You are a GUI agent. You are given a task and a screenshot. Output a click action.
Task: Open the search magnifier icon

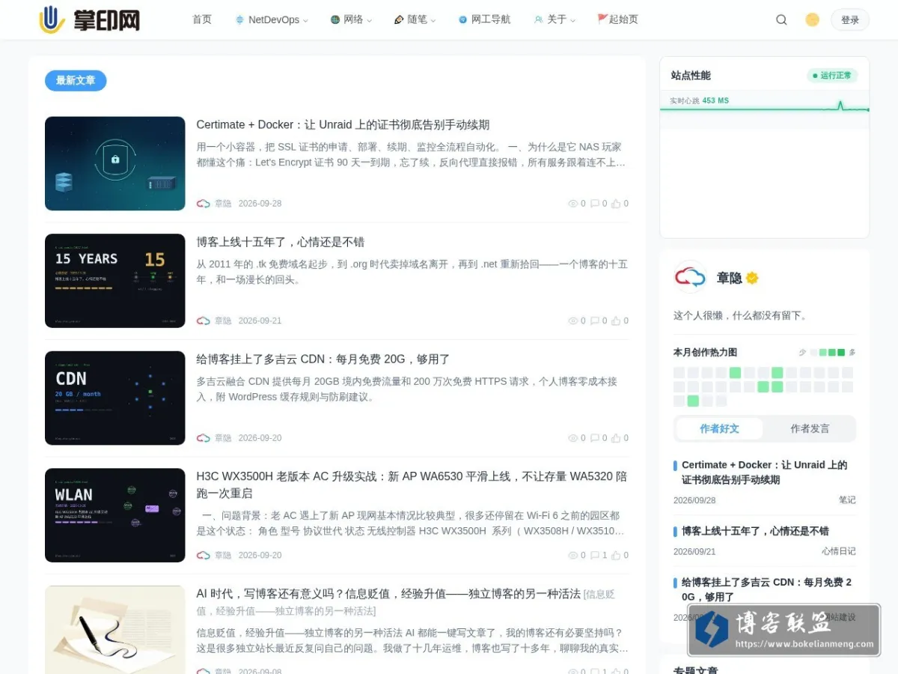tap(781, 20)
